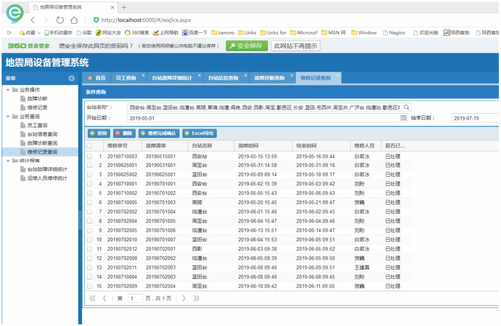Screen dimensions: 501x326
Task: Check the row with 维修单号 20190702009
Action: [x=90, y=286]
